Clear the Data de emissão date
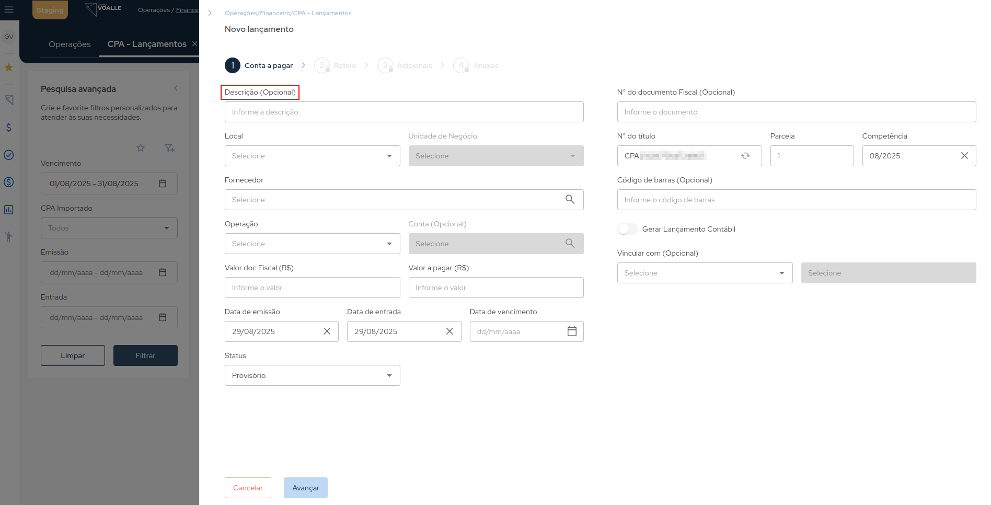Image resolution: width=991 pixels, height=505 pixels. pyautogui.click(x=327, y=331)
